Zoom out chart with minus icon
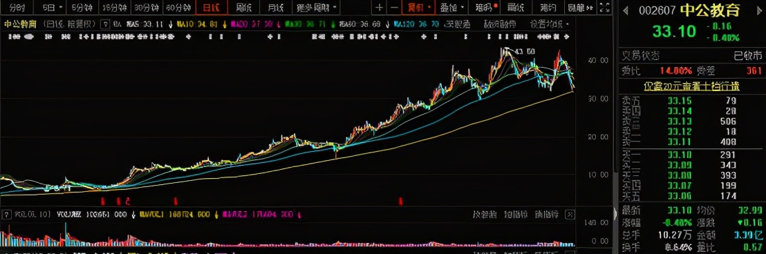Screen dimensions: 766x254 click(x=394, y=8)
